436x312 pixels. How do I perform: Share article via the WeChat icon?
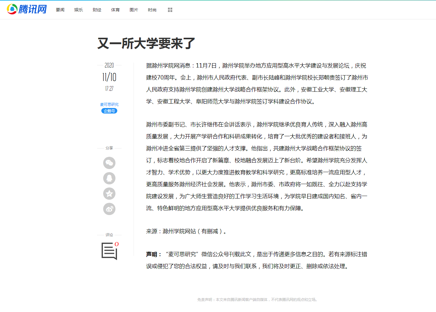pyautogui.click(x=109, y=163)
